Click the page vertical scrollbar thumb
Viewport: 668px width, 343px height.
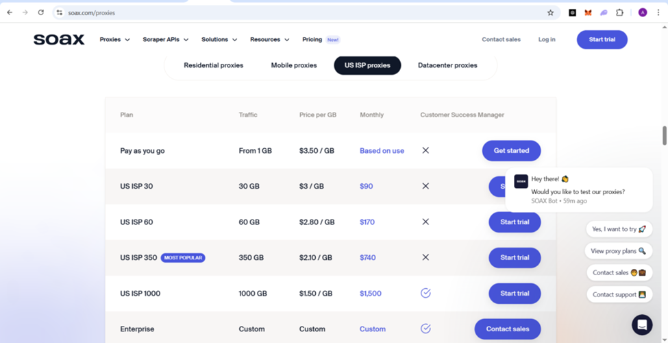tap(664, 135)
